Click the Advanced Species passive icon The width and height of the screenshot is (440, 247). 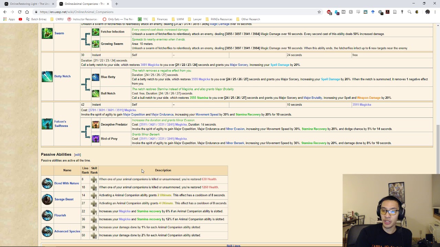click(x=47, y=231)
